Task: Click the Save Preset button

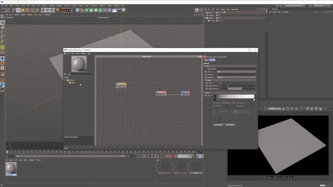Action: [230, 125]
